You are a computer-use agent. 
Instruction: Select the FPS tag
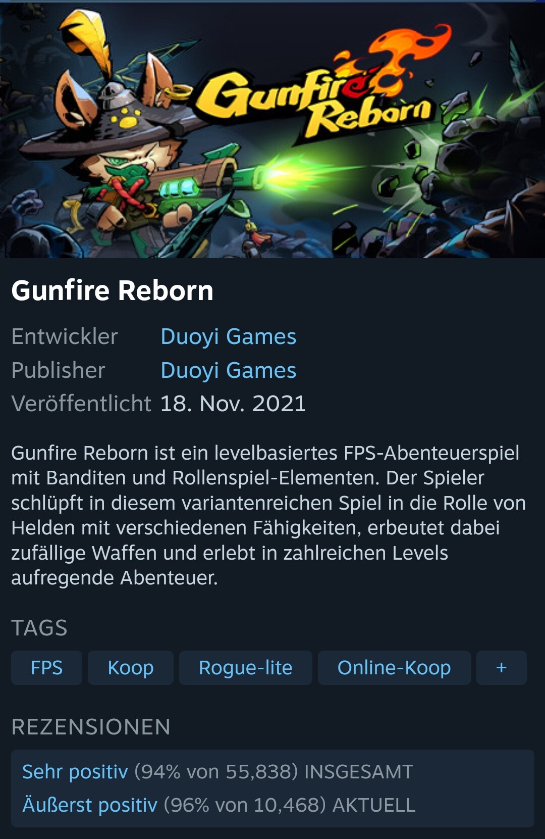(46, 668)
